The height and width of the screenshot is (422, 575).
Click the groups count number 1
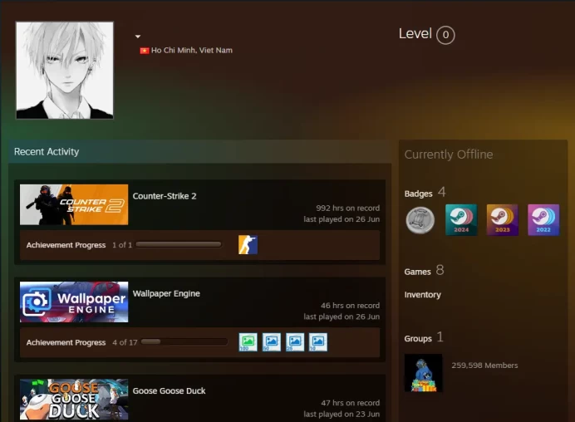click(x=440, y=337)
